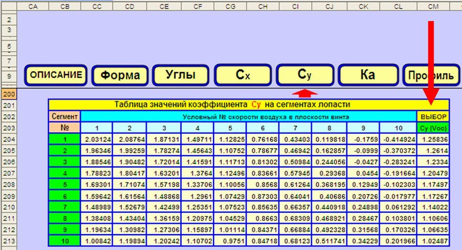Open the Профиль button
462x250 pixels.
(x=431, y=76)
